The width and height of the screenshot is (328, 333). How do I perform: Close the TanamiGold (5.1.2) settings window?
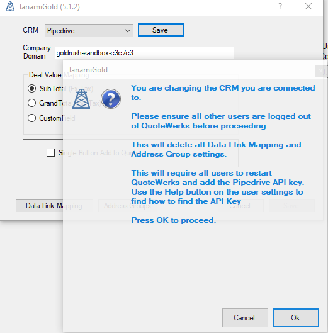tap(308, 6)
